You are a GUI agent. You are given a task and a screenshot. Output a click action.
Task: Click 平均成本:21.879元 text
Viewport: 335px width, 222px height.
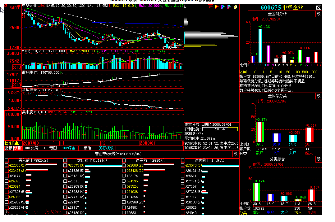[x=200, y=138]
